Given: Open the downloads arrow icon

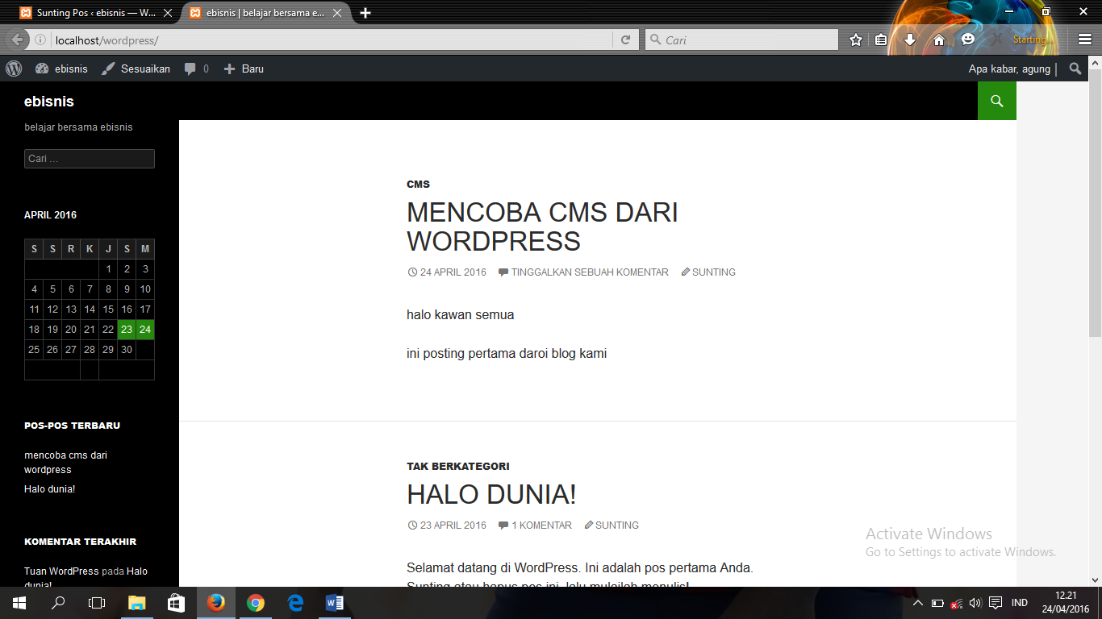Looking at the screenshot, I should click(x=910, y=40).
